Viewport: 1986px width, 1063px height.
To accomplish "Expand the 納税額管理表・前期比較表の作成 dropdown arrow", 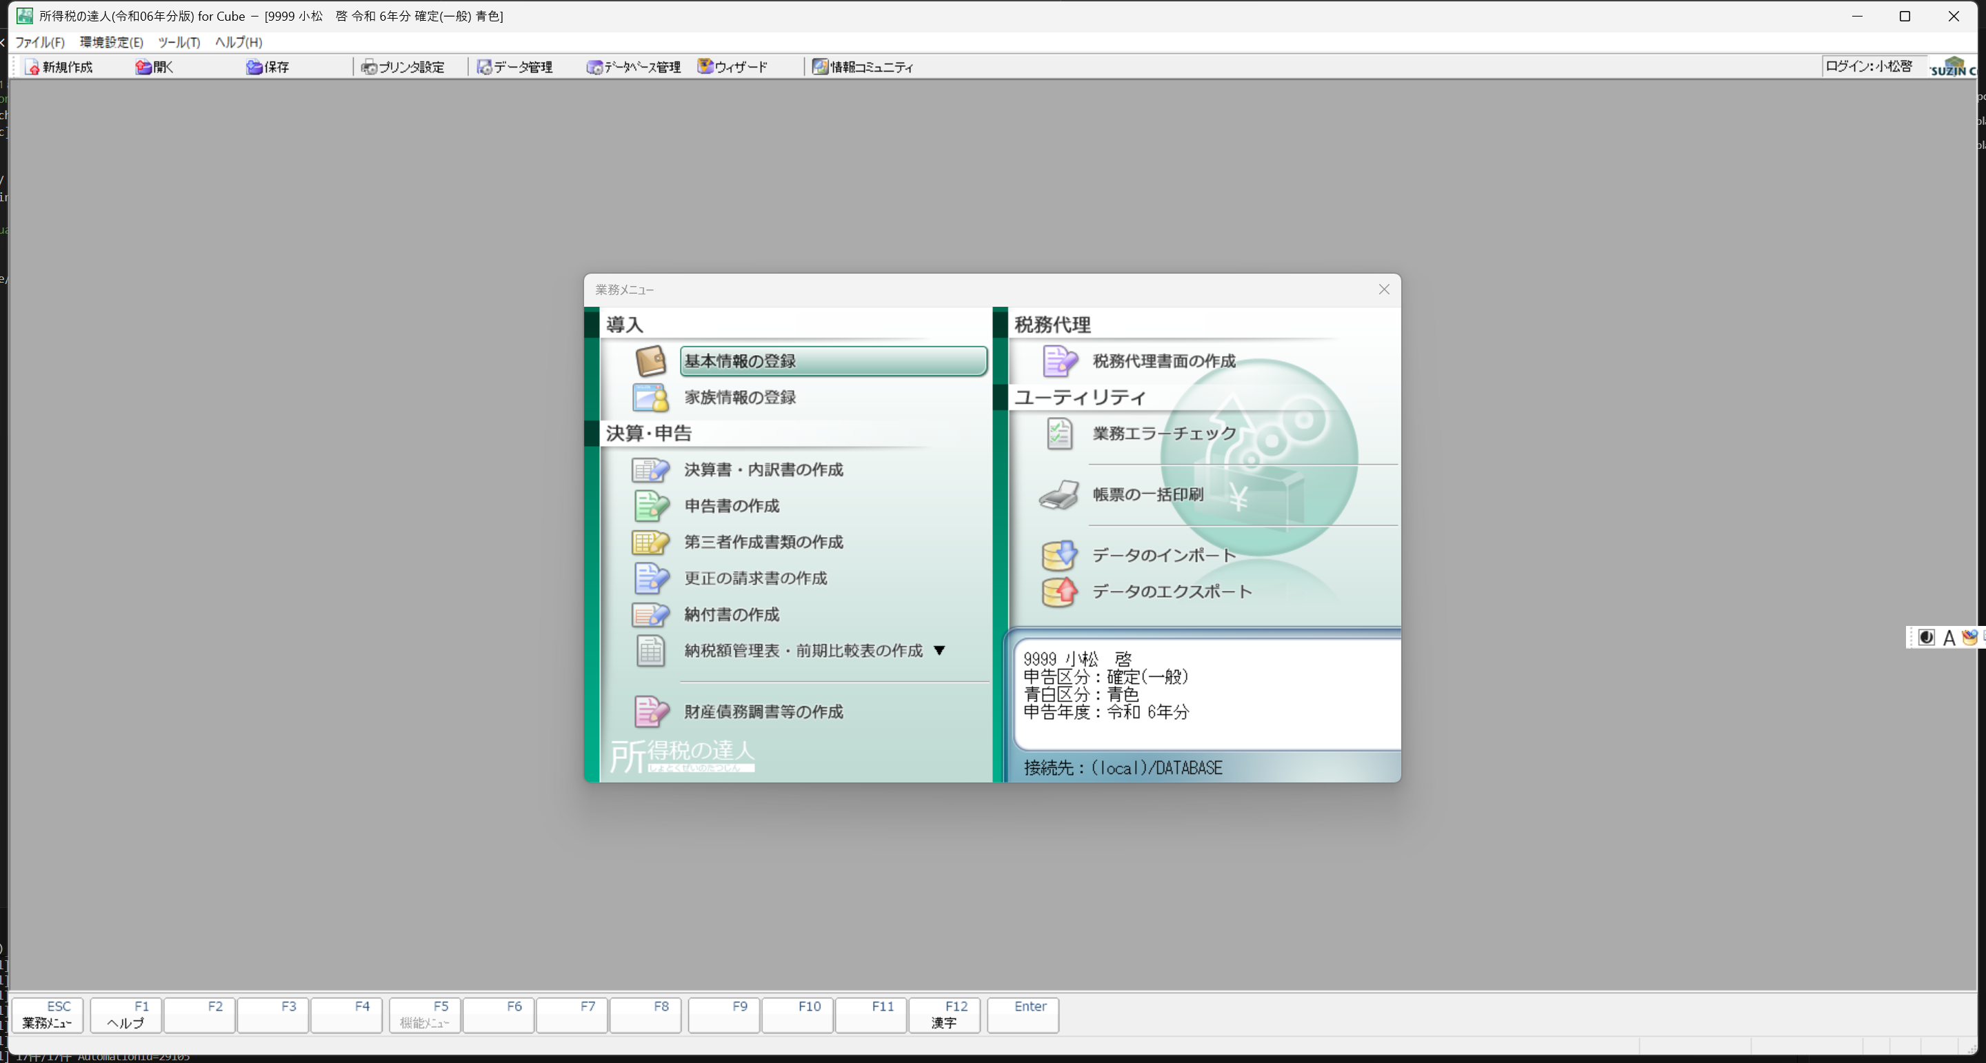I will [939, 651].
